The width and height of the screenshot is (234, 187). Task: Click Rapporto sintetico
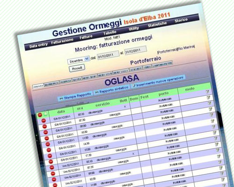point(112,90)
